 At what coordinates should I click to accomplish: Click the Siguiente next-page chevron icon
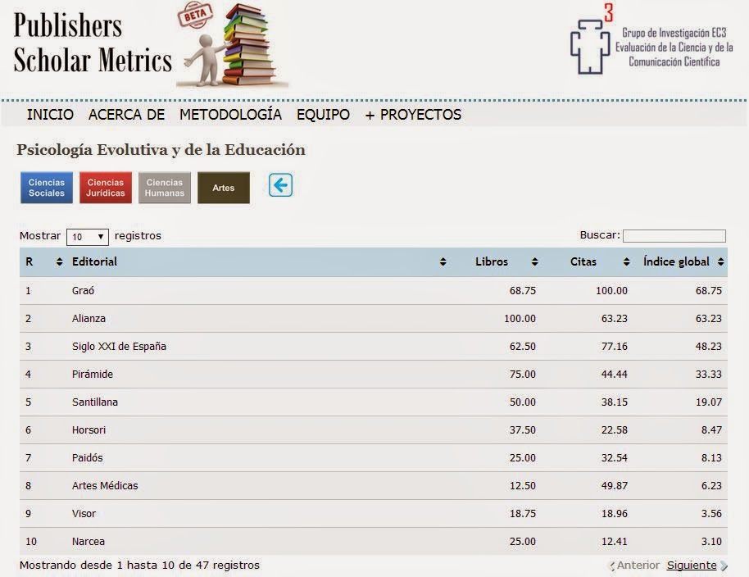point(724,566)
